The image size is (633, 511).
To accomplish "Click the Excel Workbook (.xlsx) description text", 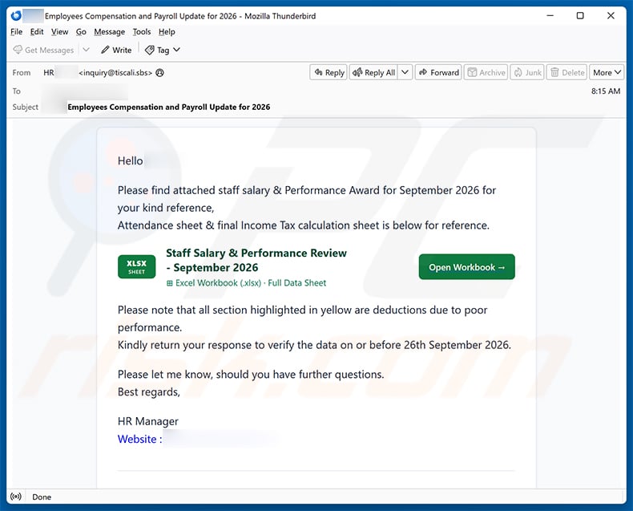I will tap(246, 283).
